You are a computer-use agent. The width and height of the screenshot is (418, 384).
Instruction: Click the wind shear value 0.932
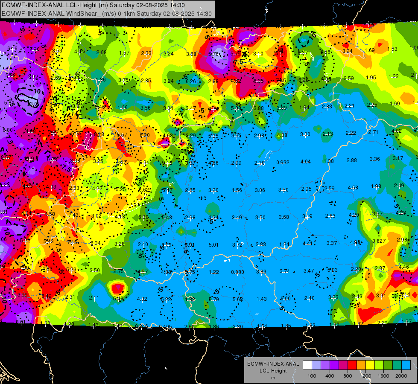[x=283, y=162]
